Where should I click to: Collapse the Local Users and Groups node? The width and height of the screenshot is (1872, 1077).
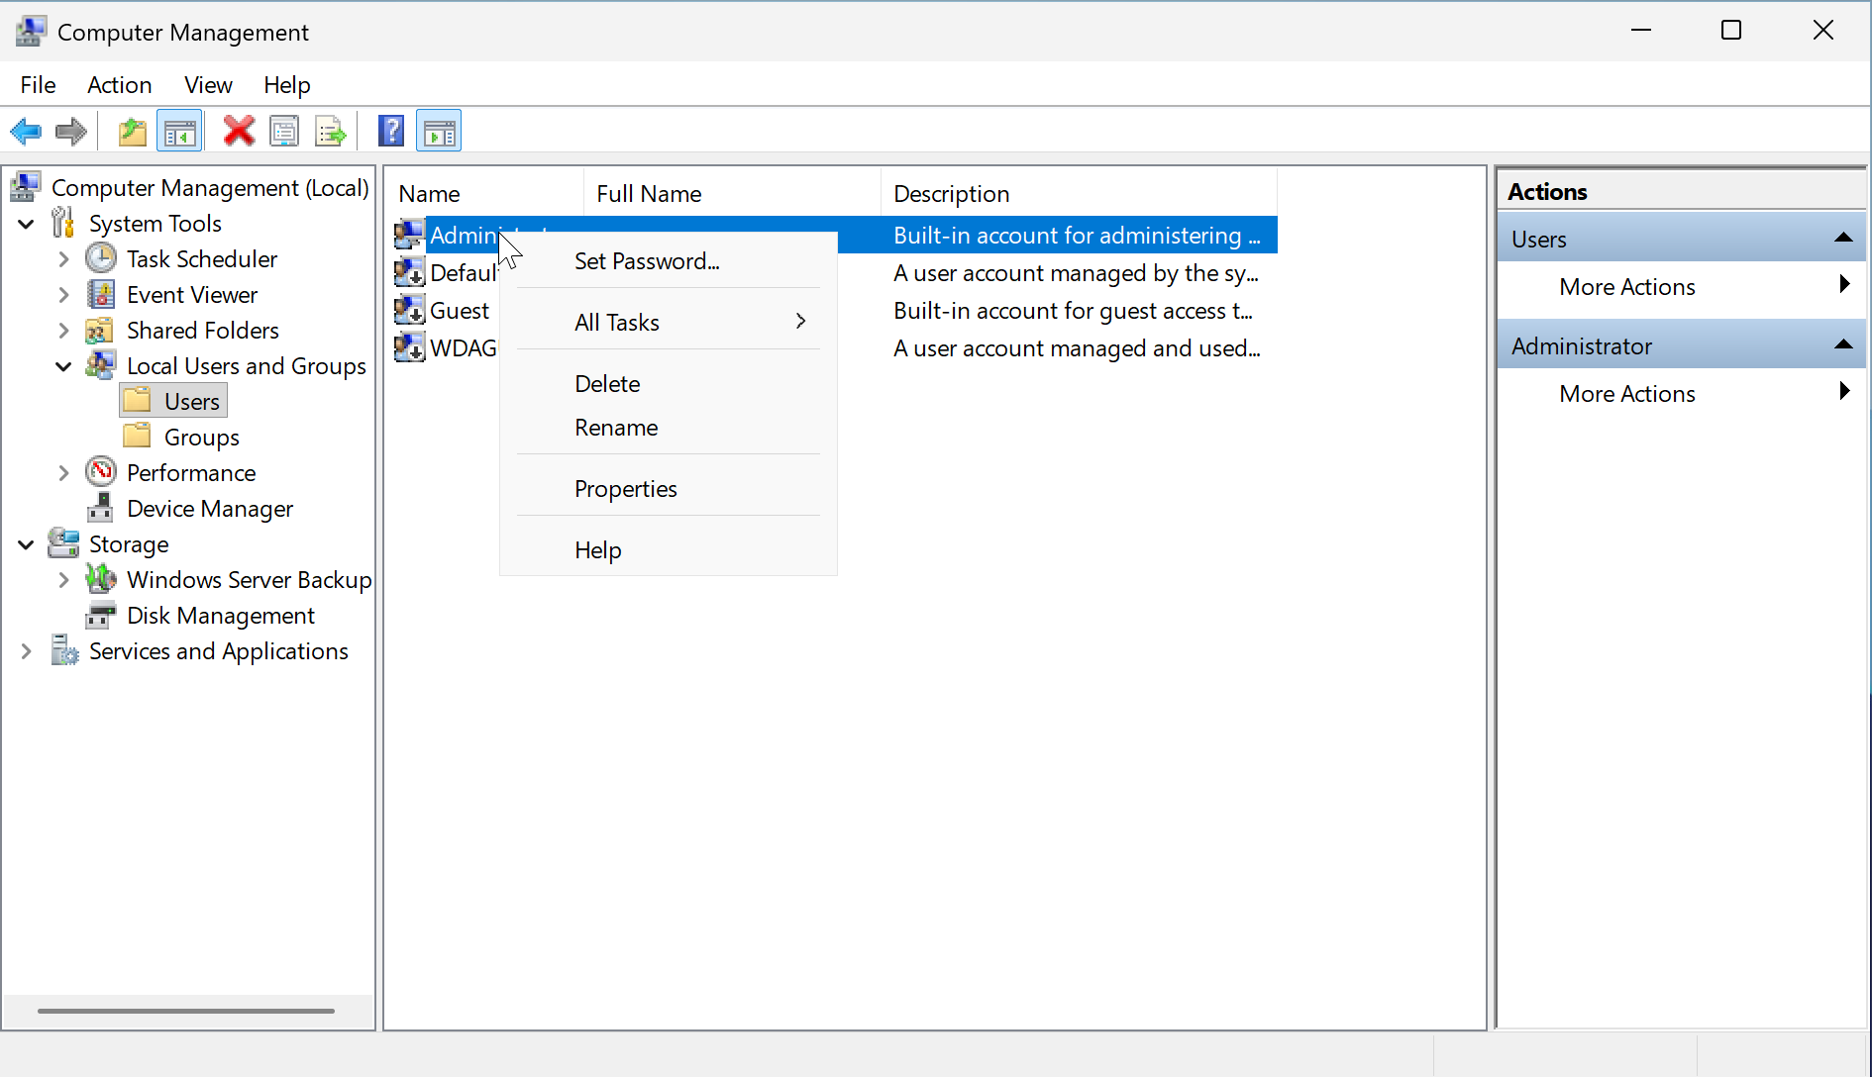click(x=64, y=366)
